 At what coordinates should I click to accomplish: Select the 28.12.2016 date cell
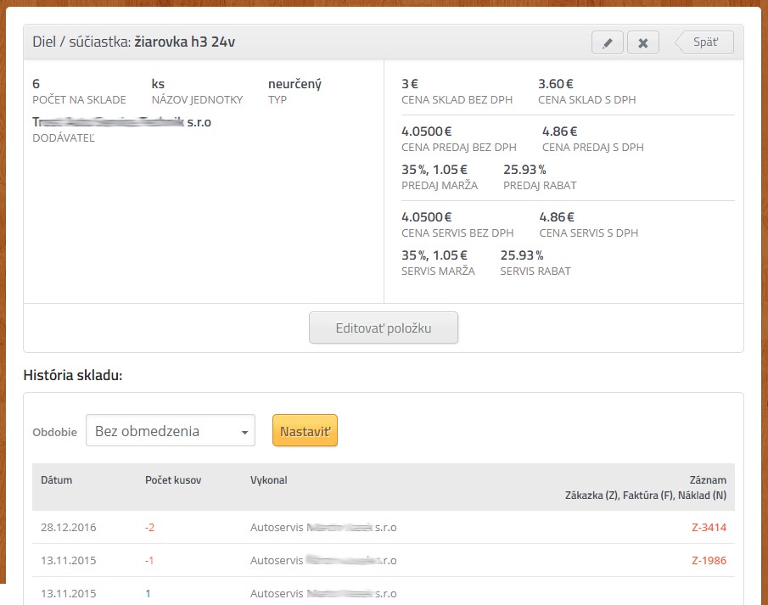(69, 527)
